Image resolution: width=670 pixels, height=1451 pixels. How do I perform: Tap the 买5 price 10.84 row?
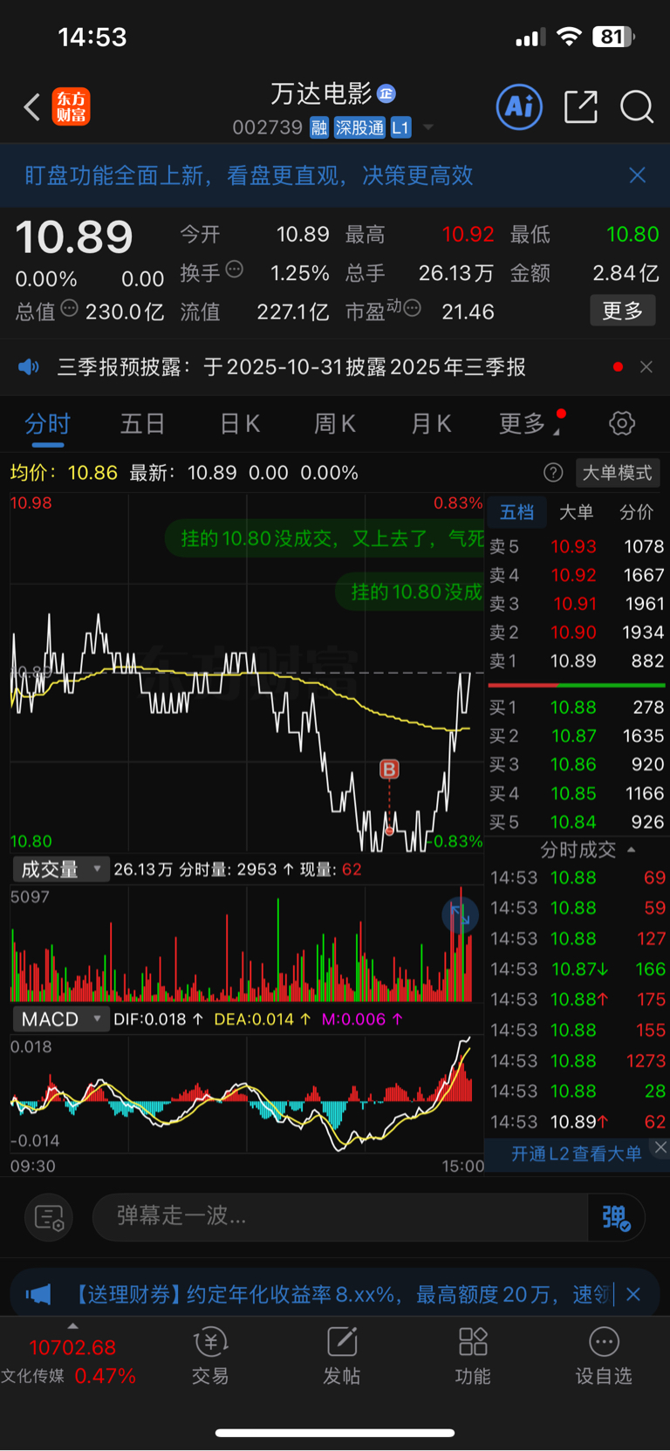577,822
